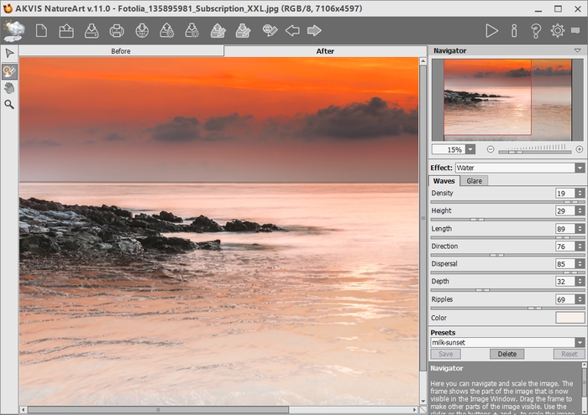The height and width of the screenshot is (415, 588).
Task: Click the Depth value field 32
Action: click(x=565, y=282)
